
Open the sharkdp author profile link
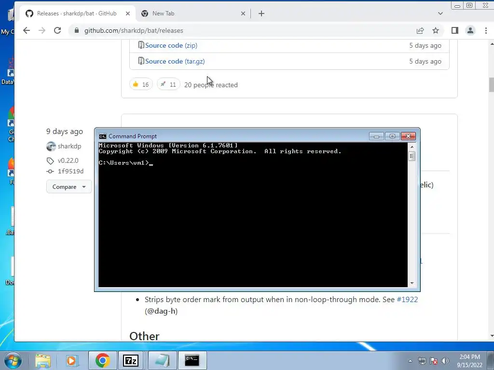coord(69,146)
